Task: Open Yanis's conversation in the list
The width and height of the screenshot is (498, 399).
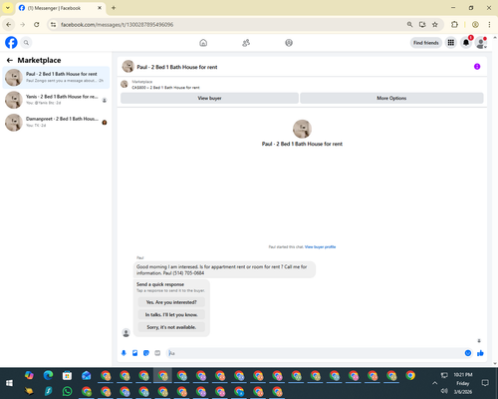Action: click(x=56, y=100)
